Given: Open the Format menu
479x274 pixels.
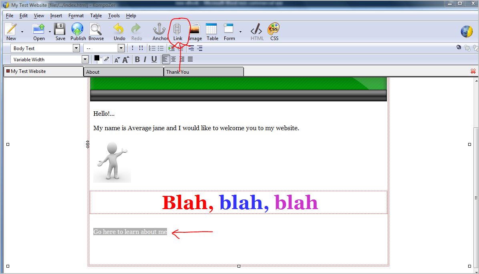Looking at the screenshot, I should [x=76, y=16].
